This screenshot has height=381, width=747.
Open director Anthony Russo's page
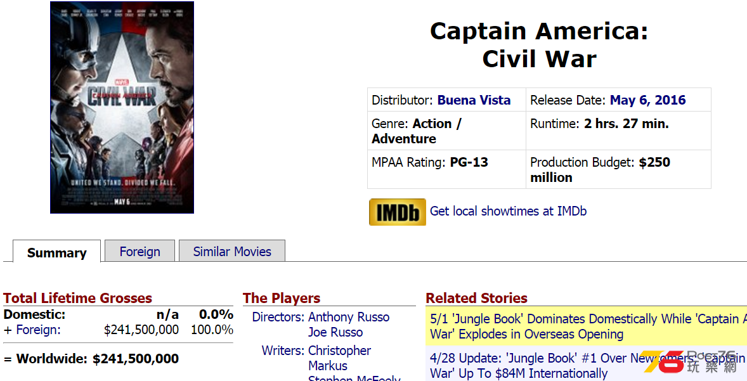(349, 317)
